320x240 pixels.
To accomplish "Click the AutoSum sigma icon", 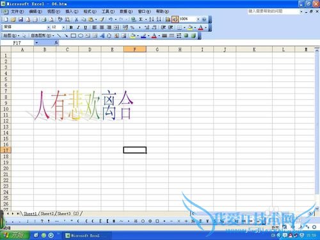I will pos(141,19).
